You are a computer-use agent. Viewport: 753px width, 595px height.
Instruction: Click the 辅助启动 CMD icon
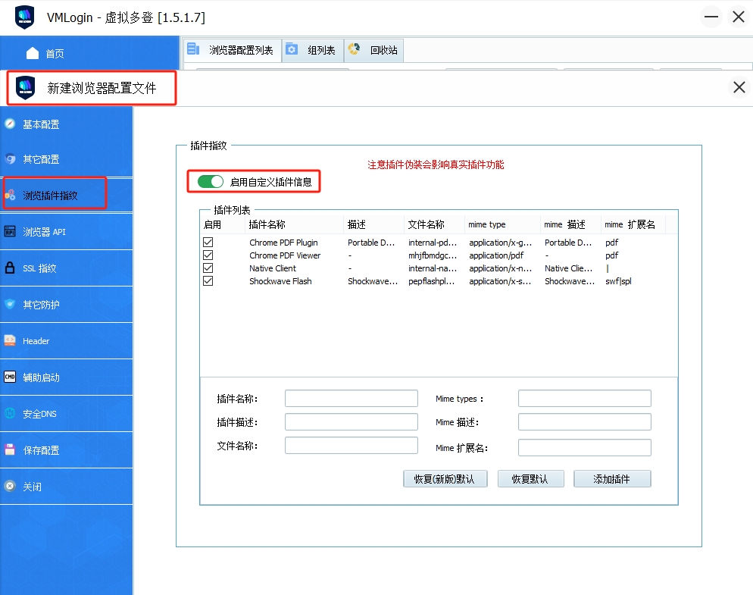(x=10, y=377)
